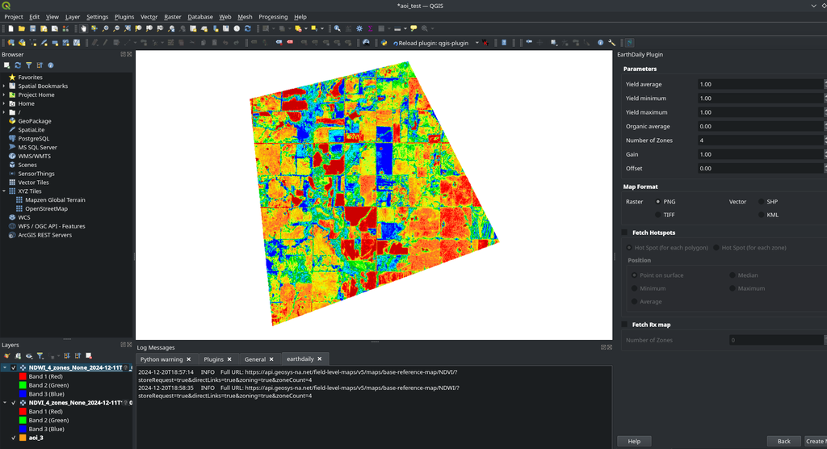This screenshot has height=449, width=827.
Task: Click the Help button in EarthDaily Plugin
Action: [x=634, y=441]
